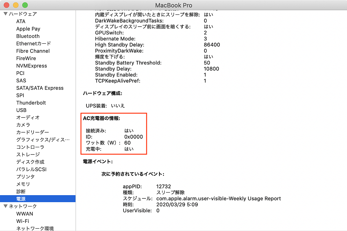Select SAS in the sidebar

(21, 81)
